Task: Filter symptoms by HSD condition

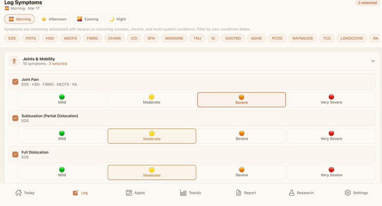Action: pyautogui.click(x=50, y=38)
